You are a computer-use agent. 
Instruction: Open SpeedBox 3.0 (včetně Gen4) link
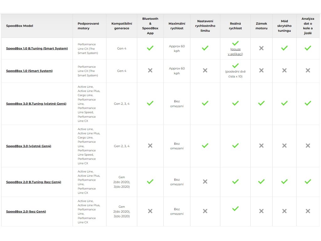pyautogui.click(x=29, y=146)
